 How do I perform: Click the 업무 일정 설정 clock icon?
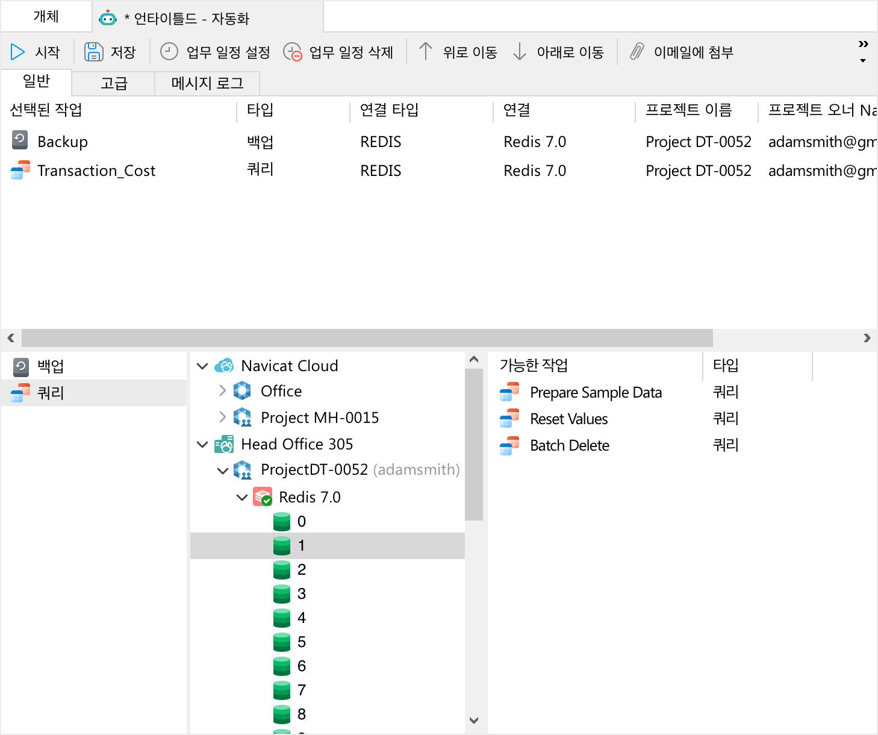pyautogui.click(x=169, y=52)
